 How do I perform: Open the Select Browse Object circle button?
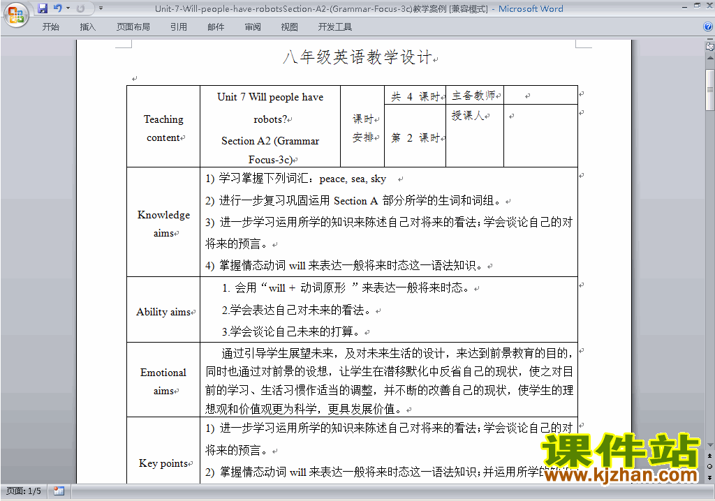point(709,466)
